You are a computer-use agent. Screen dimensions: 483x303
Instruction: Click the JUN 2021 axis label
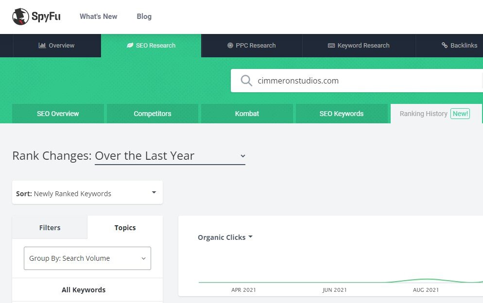pos(334,290)
